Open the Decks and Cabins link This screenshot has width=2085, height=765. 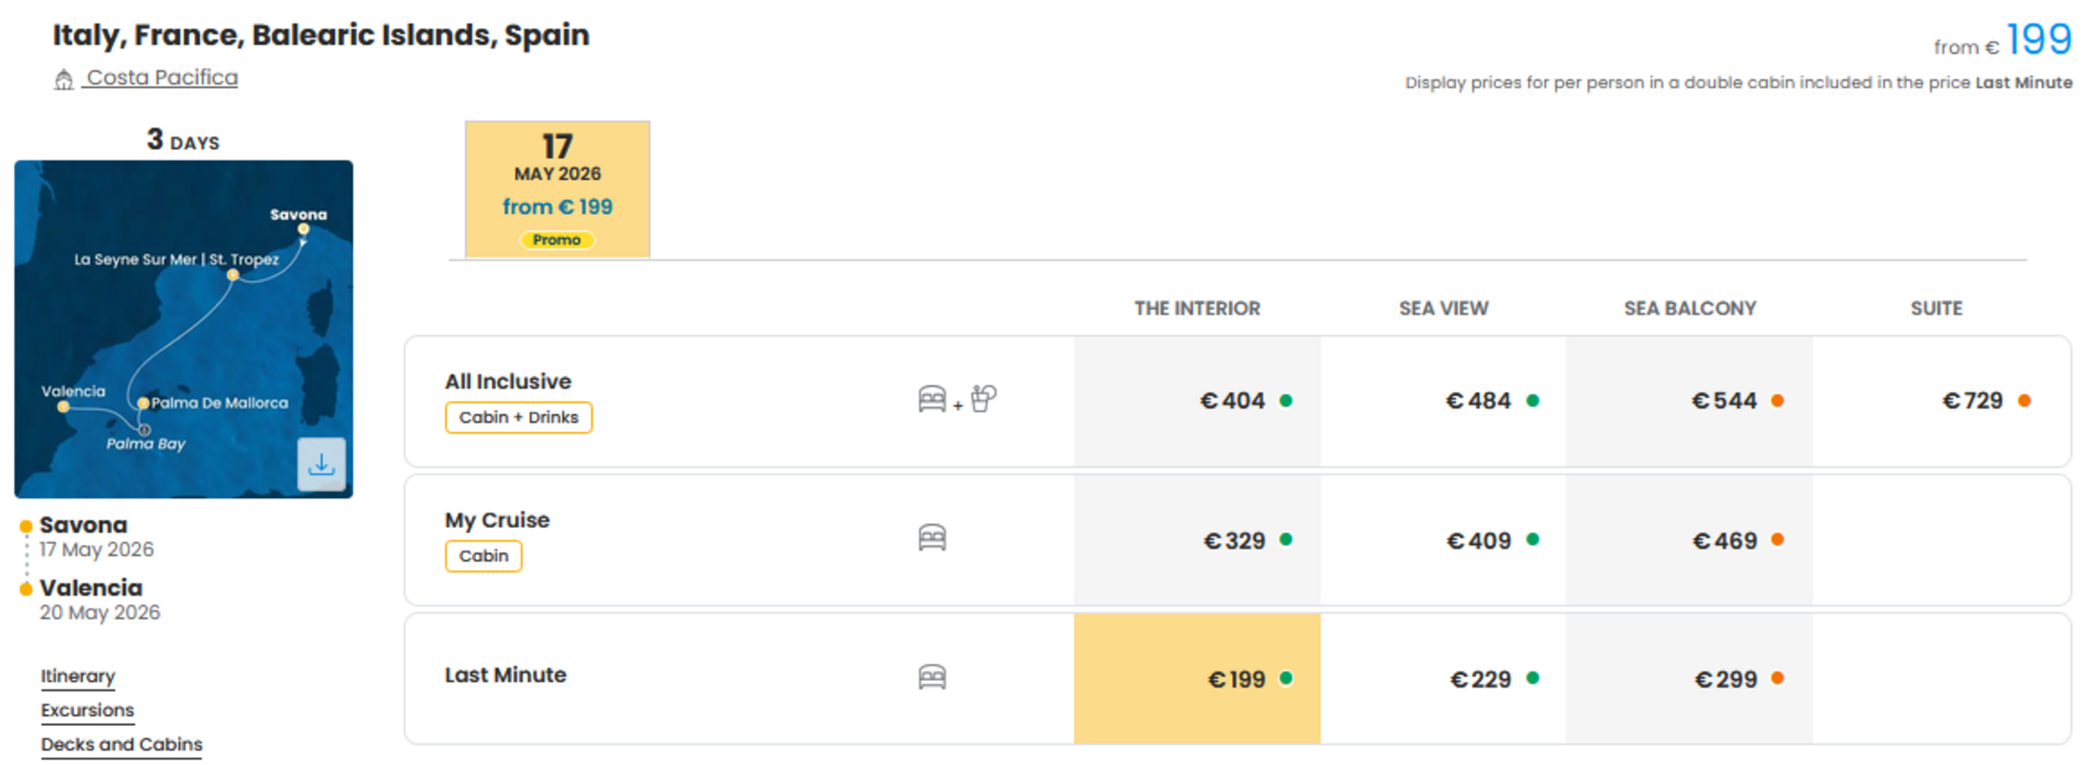point(122,745)
